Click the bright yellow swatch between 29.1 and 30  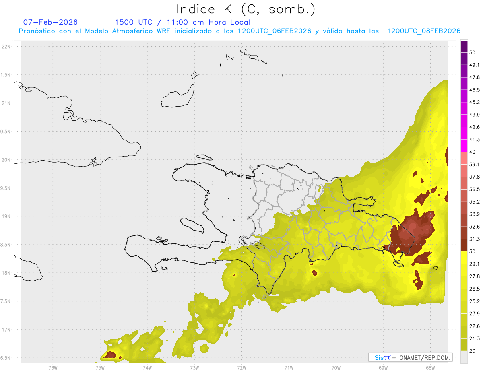coord(464,258)
